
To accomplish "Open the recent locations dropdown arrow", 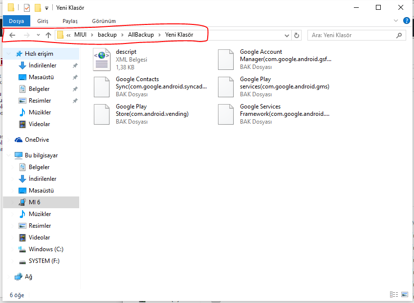I will [x=38, y=35].
